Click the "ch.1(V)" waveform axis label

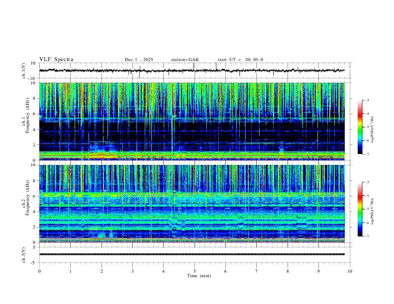coord(24,71)
